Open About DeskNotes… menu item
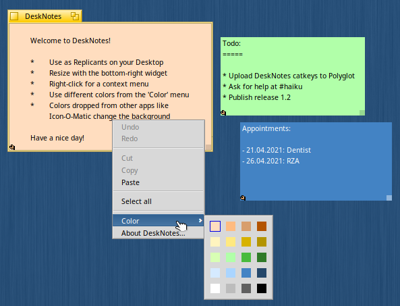This screenshot has width=400, height=306. (159, 233)
